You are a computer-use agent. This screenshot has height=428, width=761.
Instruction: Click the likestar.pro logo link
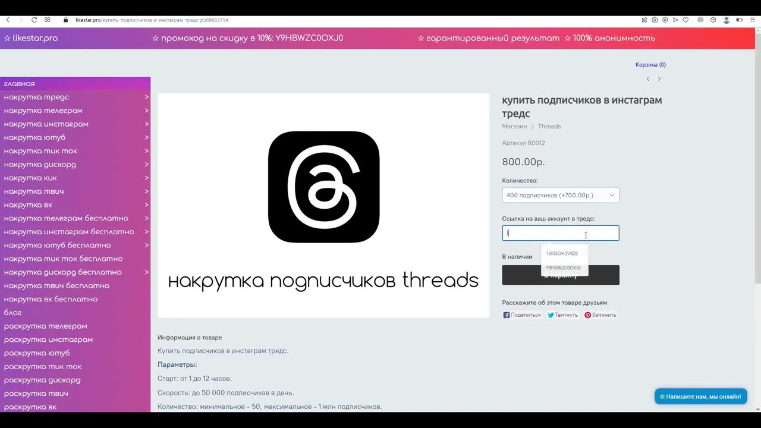click(x=31, y=38)
